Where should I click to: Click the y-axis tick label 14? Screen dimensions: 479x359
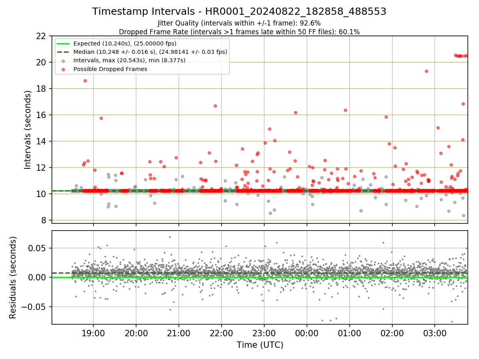point(42,141)
